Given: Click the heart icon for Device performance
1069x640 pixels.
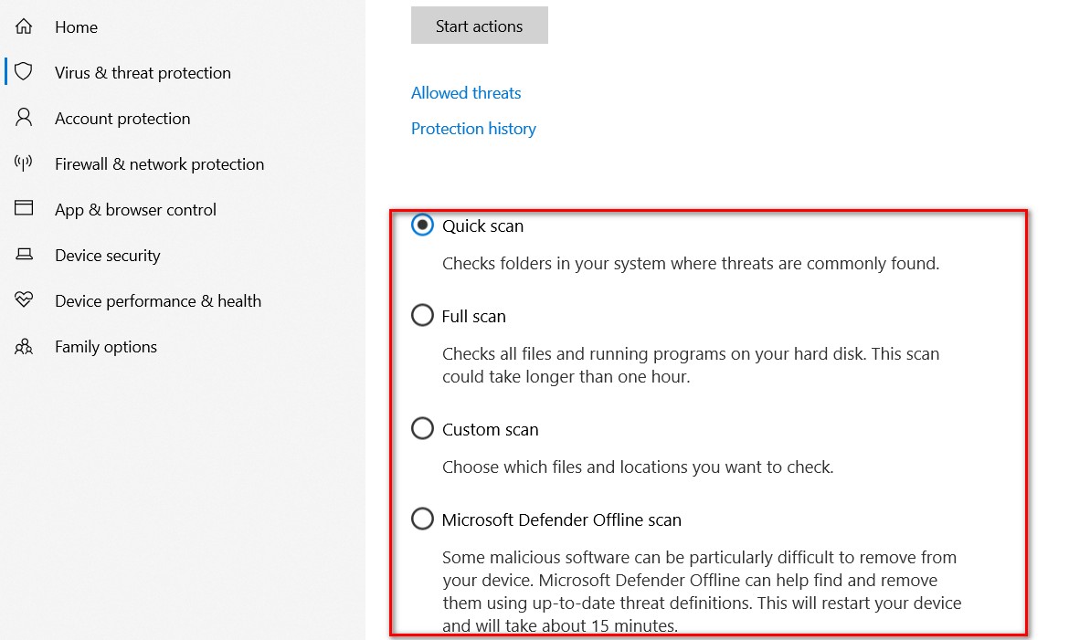Looking at the screenshot, I should (x=24, y=299).
